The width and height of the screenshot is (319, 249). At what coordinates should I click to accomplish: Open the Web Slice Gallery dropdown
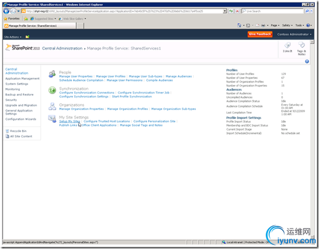click(x=72, y=19)
